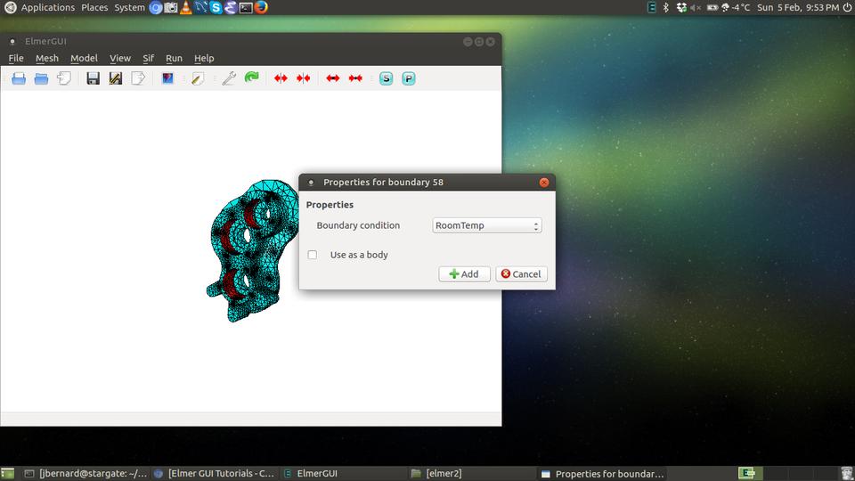Image resolution: width=855 pixels, height=481 pixels.
Task: Click the Bluetooth tray icon
Action: click(x=666, y=8)
